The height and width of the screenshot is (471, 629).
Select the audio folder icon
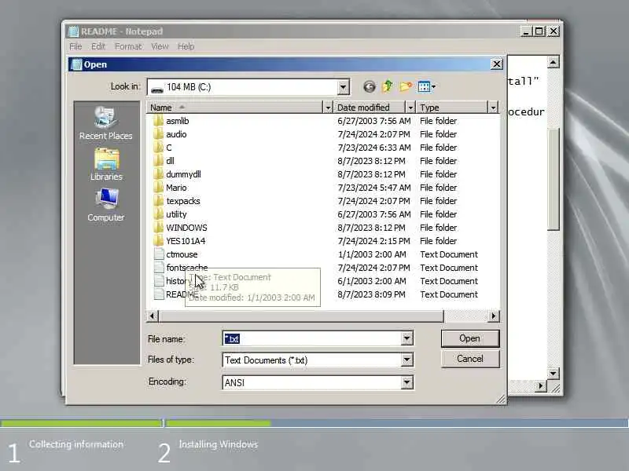pos(159,134)
